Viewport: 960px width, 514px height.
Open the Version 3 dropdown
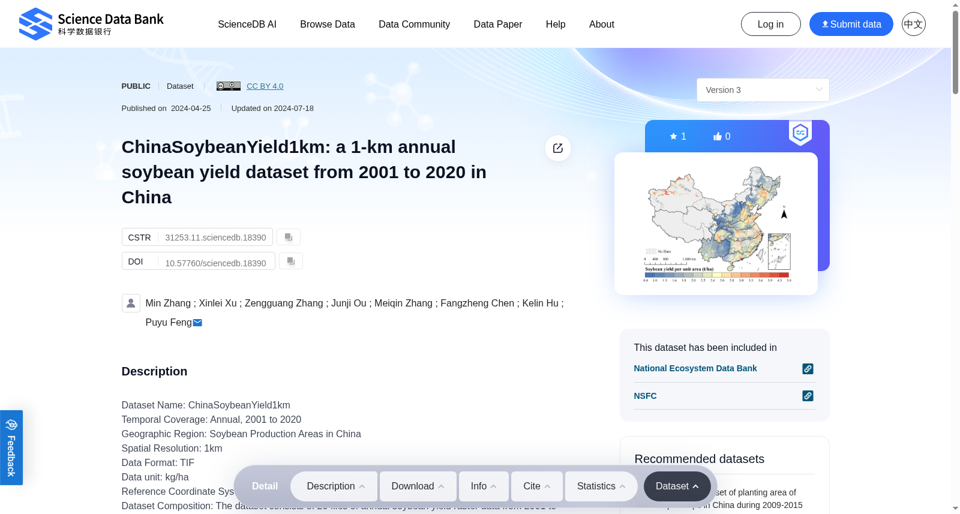pos(763,90)
